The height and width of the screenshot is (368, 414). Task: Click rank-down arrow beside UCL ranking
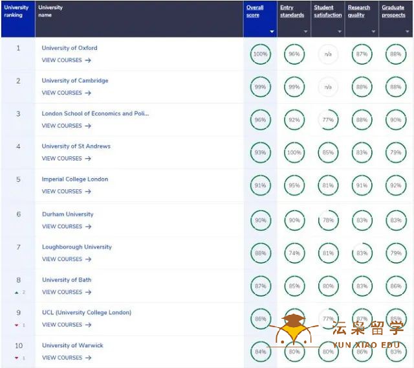click(x=17, y=325)
